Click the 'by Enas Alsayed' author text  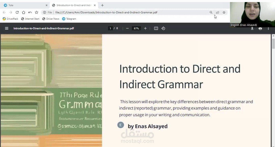(x=148, y=126)
